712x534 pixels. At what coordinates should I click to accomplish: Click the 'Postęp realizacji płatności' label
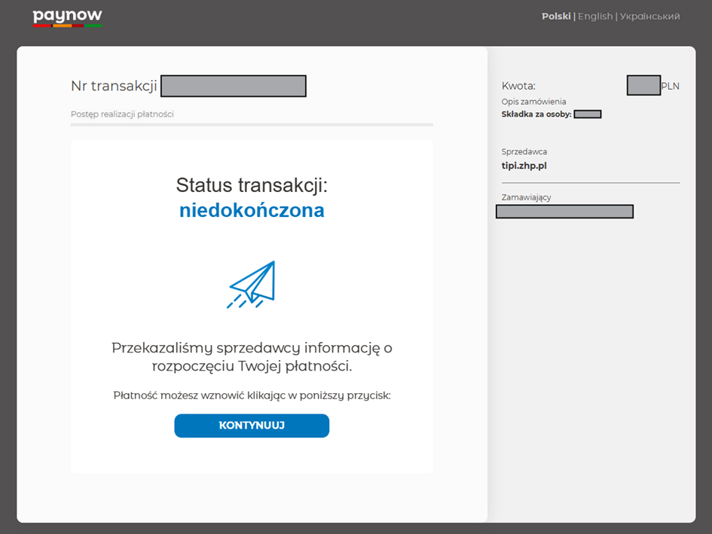[122, 114]
